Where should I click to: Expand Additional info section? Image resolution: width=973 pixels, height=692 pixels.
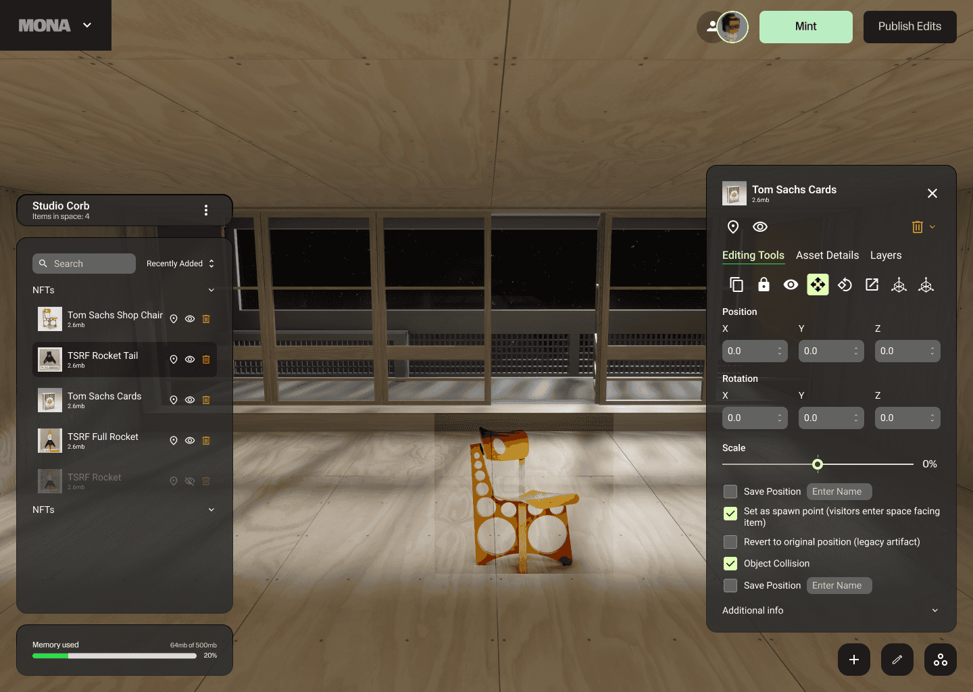coord(935,610)
